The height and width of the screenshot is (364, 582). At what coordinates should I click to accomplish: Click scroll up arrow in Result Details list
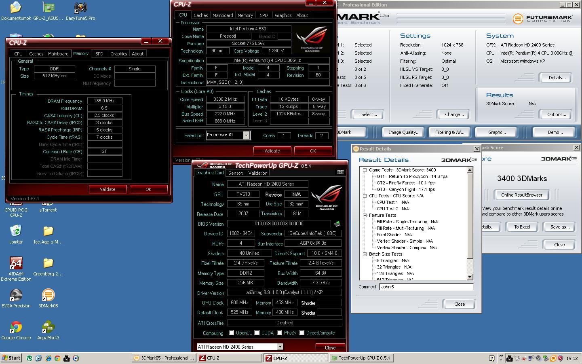pyautogui.click(x=470, y=170)
